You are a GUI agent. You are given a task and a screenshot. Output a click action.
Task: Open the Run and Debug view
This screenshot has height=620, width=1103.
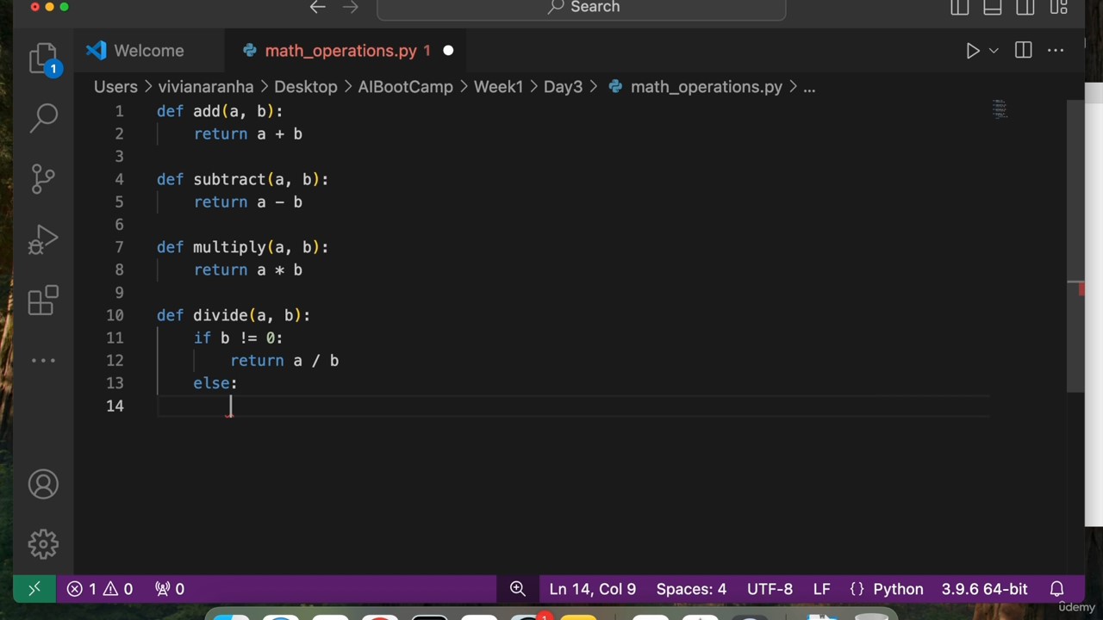pyautogui.click(x=43, y=239)
